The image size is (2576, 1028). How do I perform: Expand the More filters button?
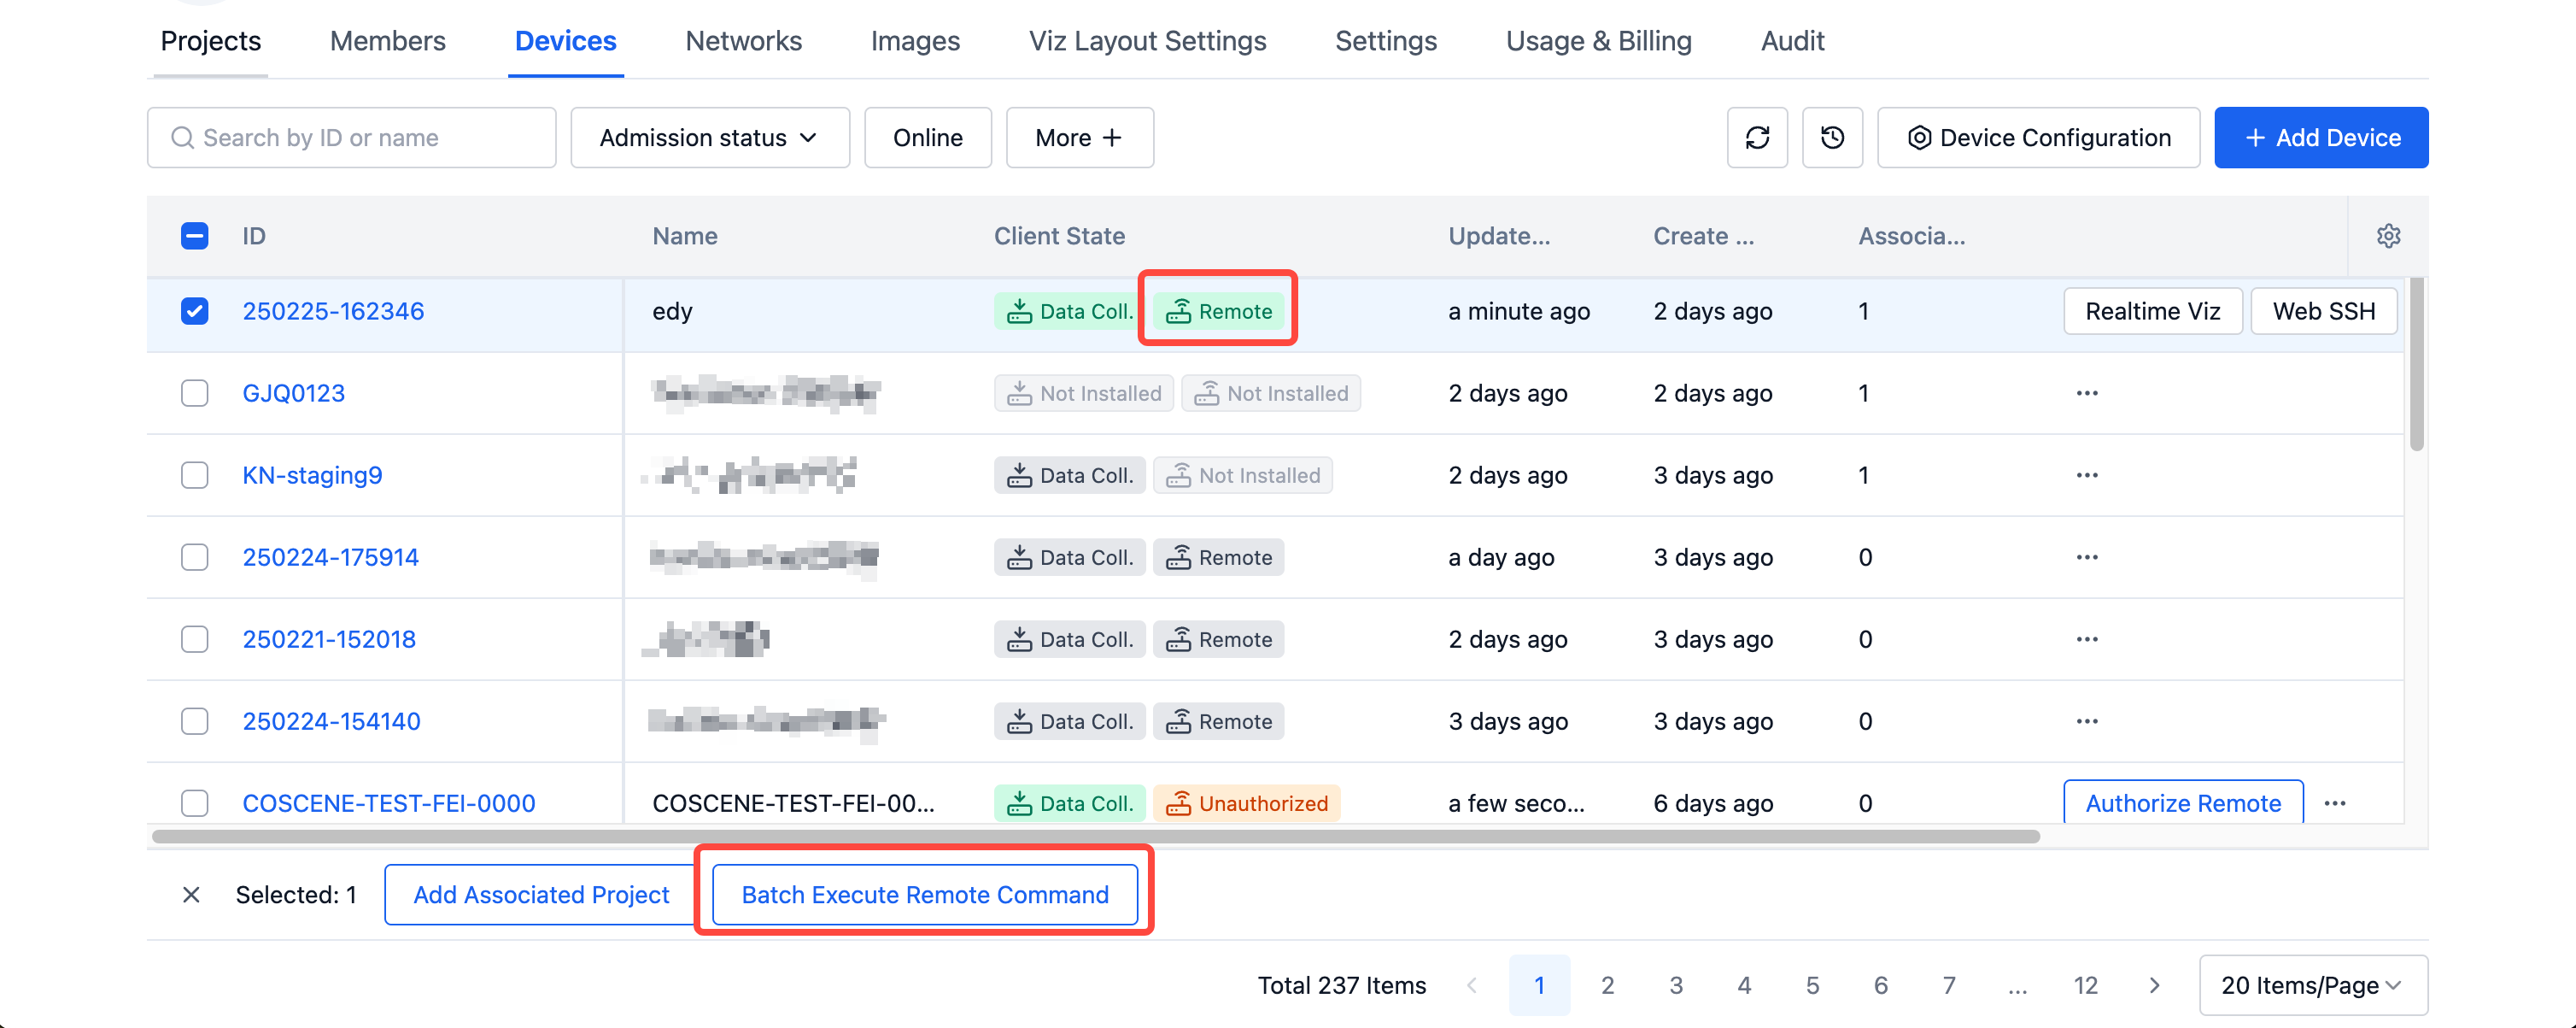point(1079,137)
